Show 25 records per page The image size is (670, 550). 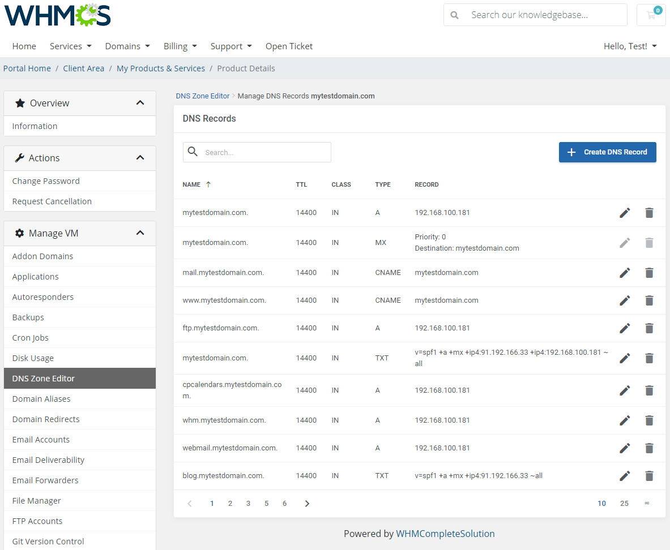point(624,503)
